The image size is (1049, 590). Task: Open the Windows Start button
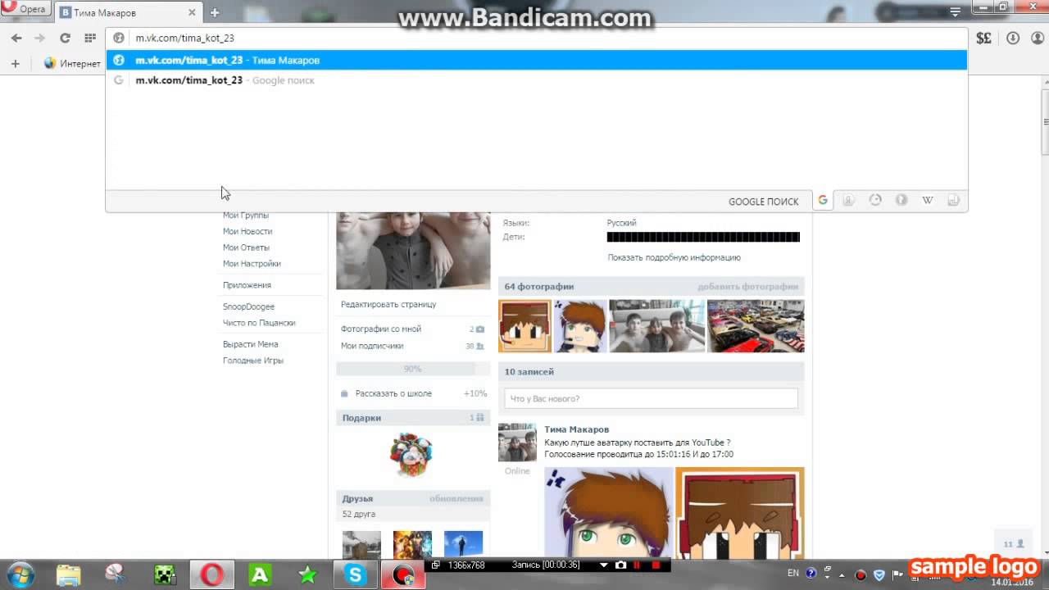click(x=19, y=575)
